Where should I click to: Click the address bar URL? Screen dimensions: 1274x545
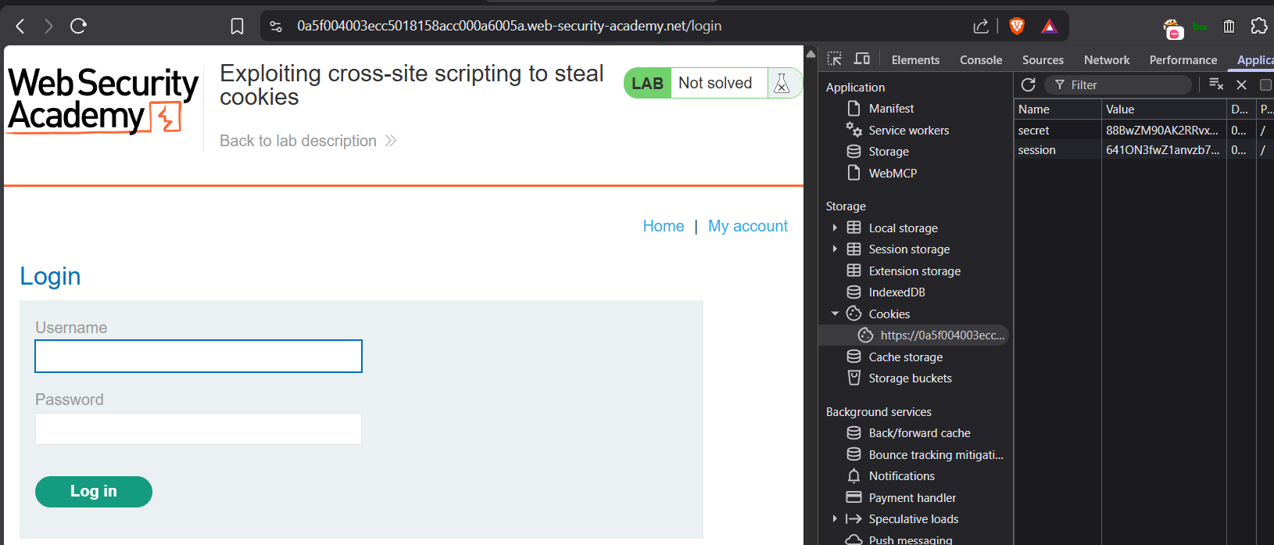509,26
